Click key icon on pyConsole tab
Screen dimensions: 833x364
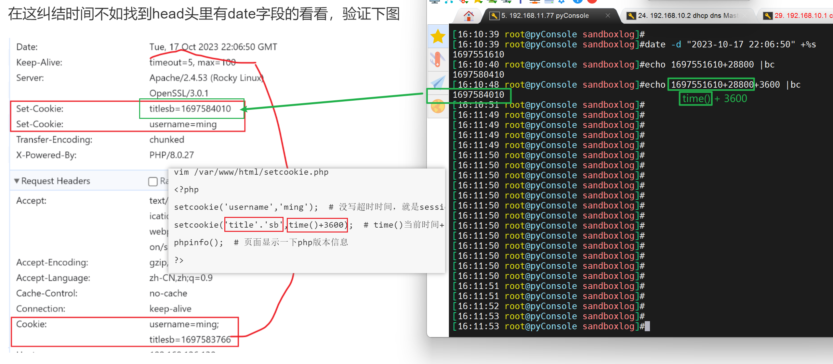coord(494,16)
